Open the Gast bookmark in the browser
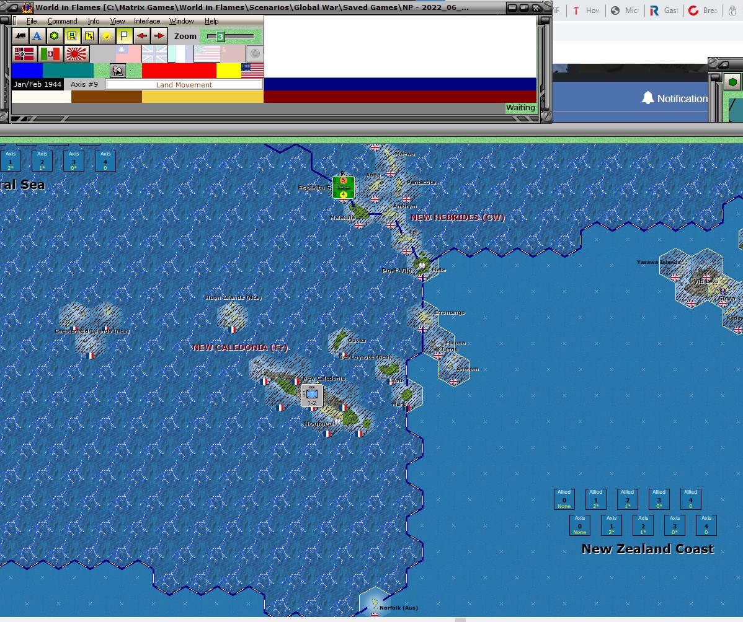Screen dimensions: 743x622 (664, 11)
